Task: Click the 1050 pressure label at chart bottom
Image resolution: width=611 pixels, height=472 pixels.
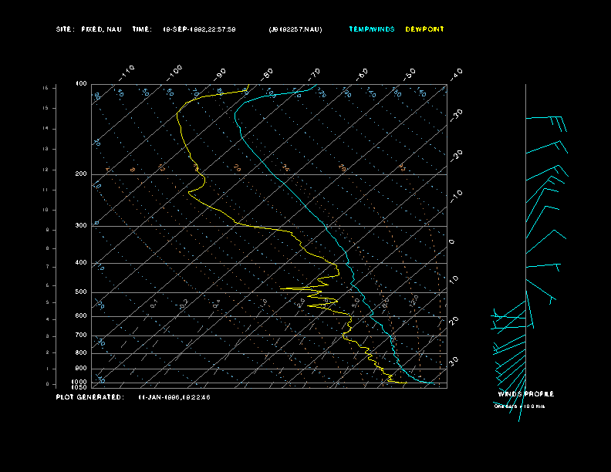Action: (x=80, y=387)
